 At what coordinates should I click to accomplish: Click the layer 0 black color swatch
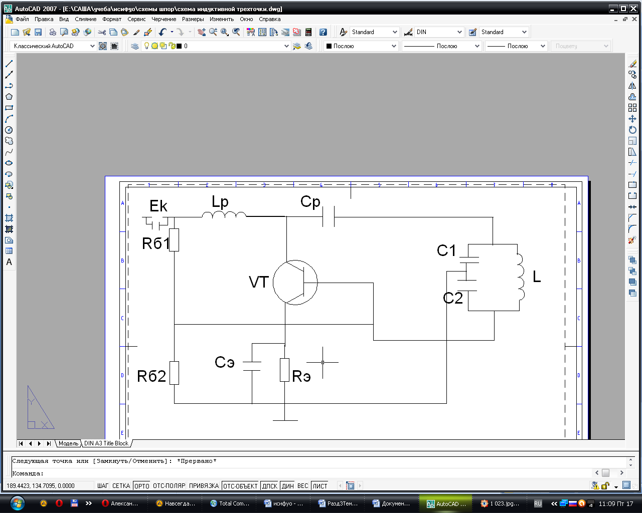[x=179, y=46]
